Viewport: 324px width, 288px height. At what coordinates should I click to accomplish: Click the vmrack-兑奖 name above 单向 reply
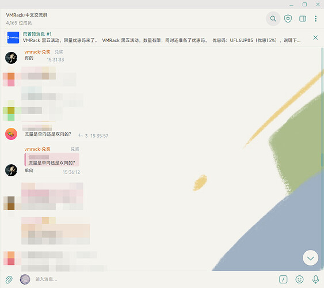click(x=37, y=149)
